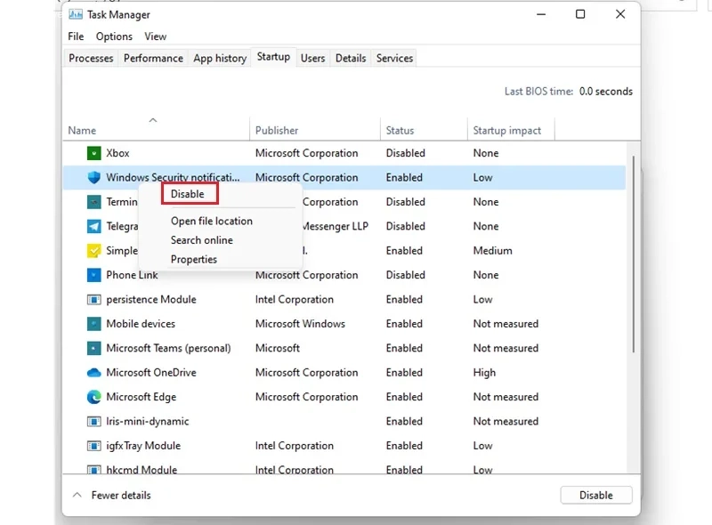712x525 pixels.
Task: Collapse view with Fewer details chevron
Action: coord(77,495)
